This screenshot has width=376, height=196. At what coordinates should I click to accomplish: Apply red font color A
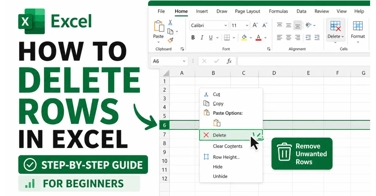pyautogui.click(x=258, y=37)
